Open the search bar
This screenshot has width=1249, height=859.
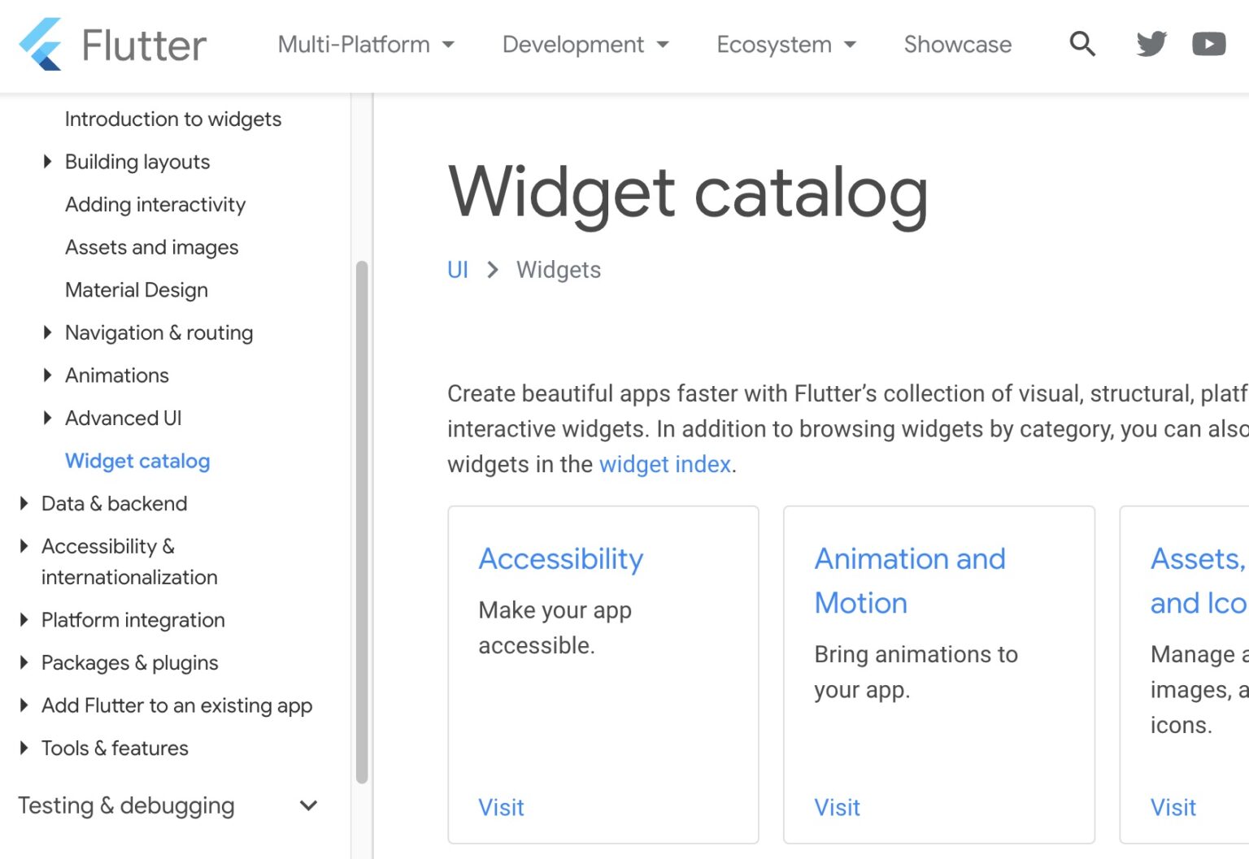pos(1081,44)
